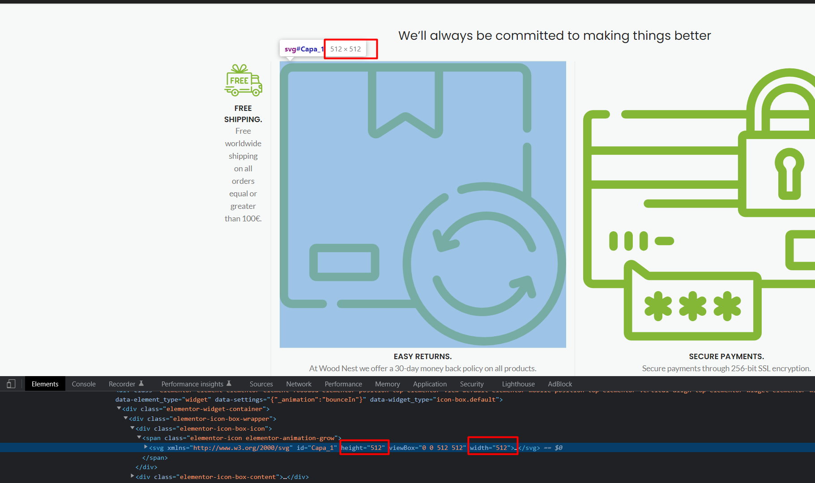Open the AdBlock tab

560,384
